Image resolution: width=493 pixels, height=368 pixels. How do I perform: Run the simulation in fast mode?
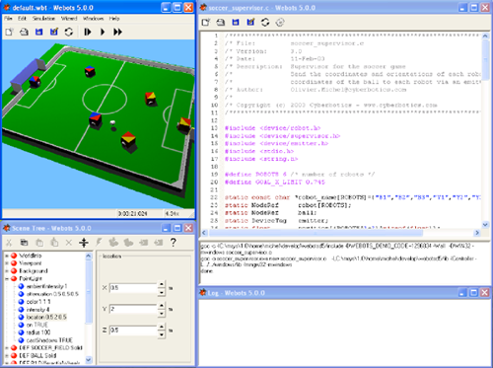(x=117, y=32)
